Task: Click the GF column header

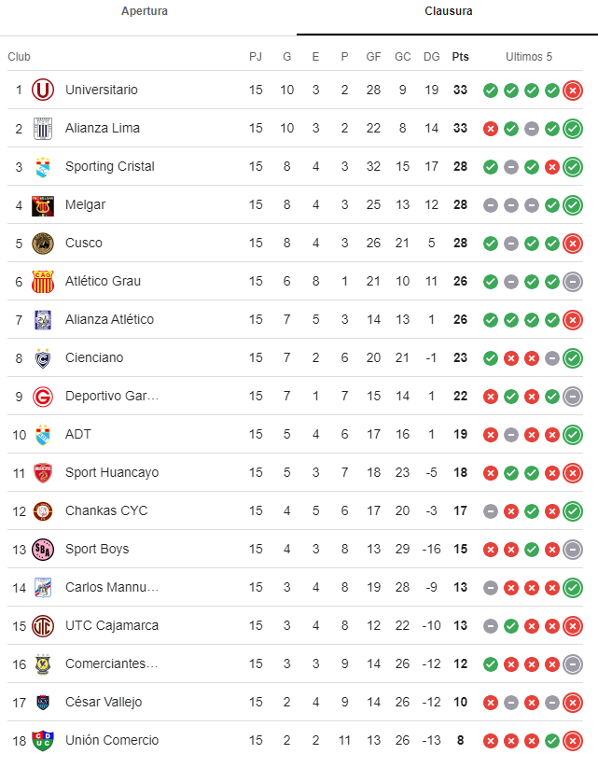Action: pos(373,57)
